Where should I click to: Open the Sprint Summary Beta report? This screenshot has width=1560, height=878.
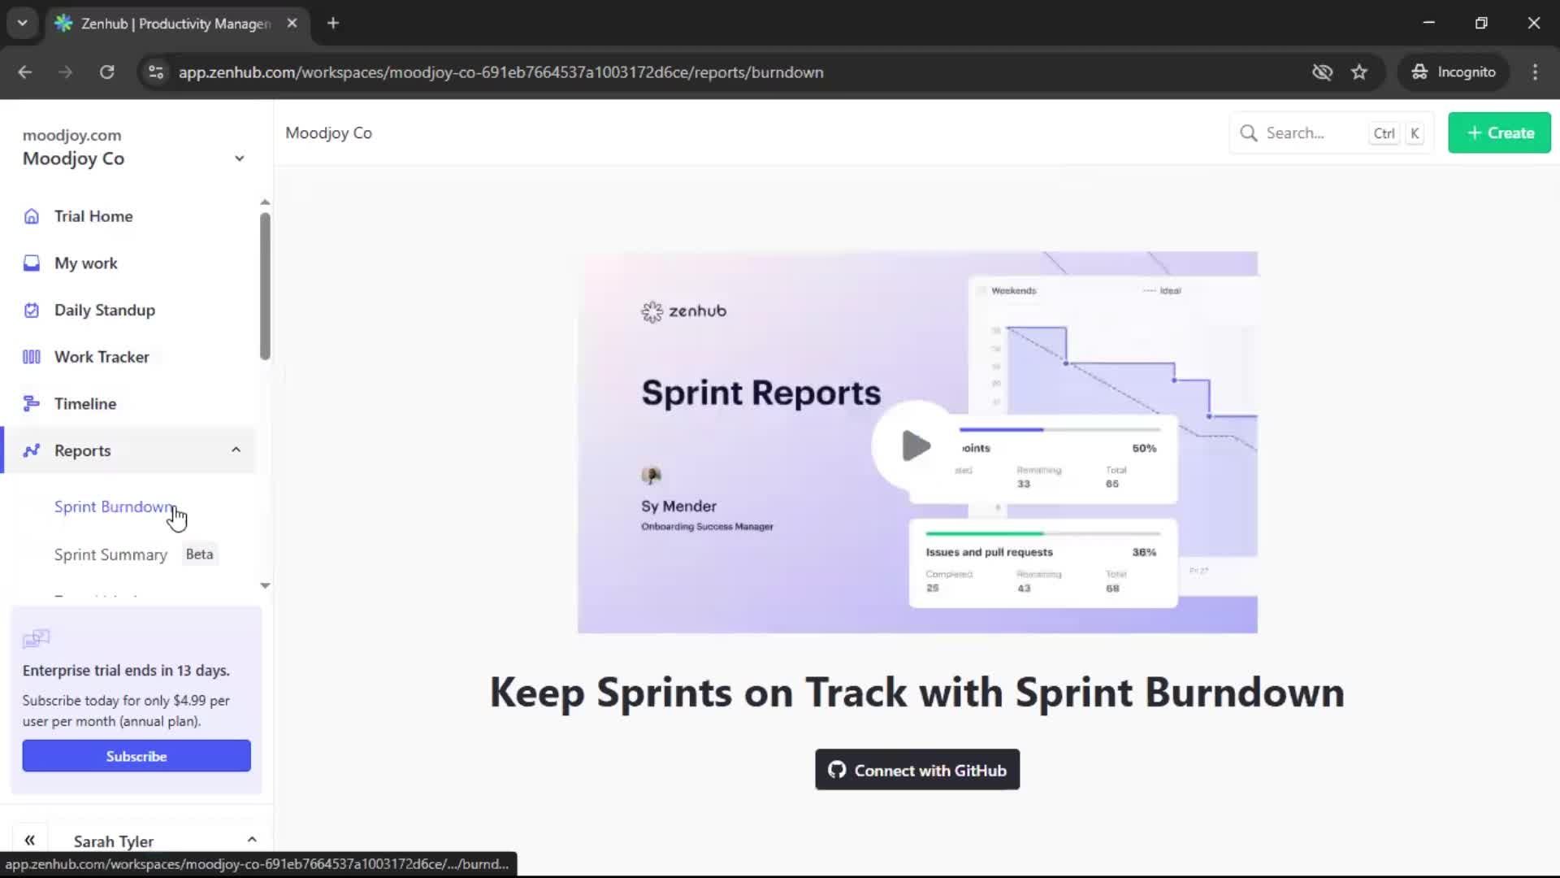pyautogui.click(x=110, y=554)
